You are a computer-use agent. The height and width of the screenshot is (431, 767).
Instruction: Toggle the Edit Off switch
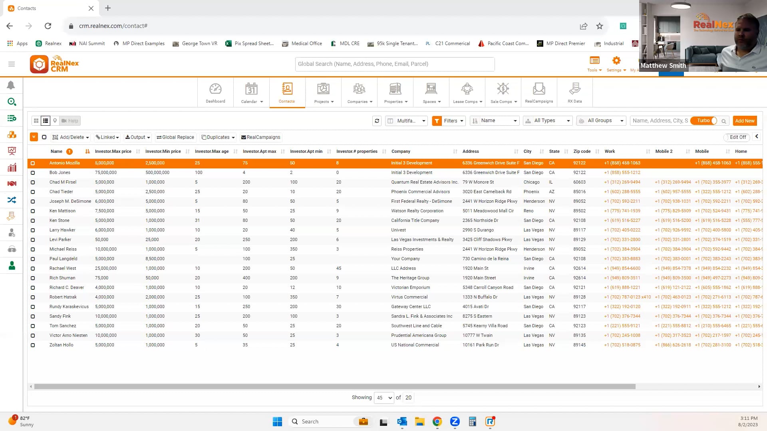[737, 137]
